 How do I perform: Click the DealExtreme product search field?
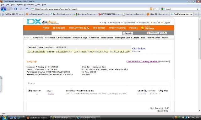[x=87, y=33]
